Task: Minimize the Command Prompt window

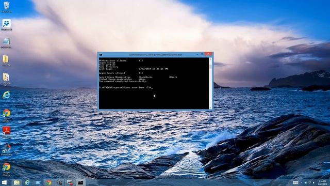Action: click(197, 54)
